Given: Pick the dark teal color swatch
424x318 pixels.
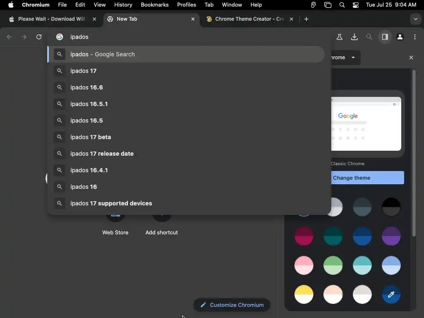Looking at the screenshot, I should click(333, 236).
